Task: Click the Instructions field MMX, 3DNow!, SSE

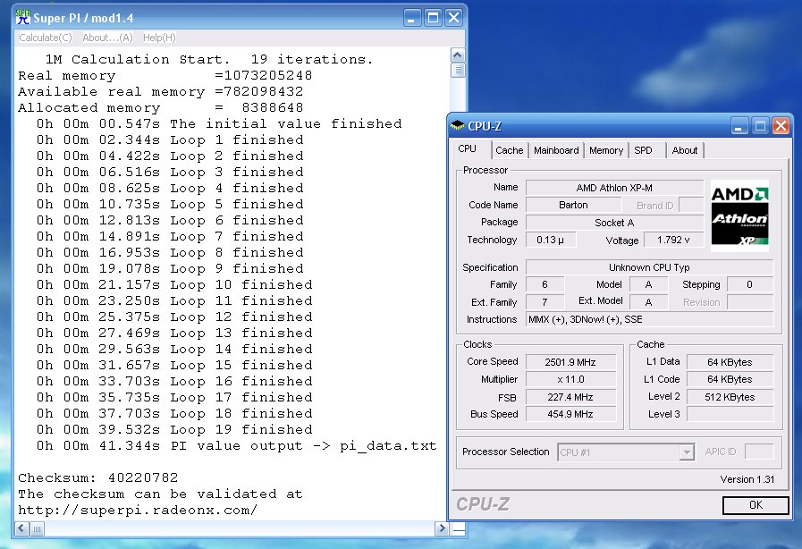Action: [x=650, y=319]
